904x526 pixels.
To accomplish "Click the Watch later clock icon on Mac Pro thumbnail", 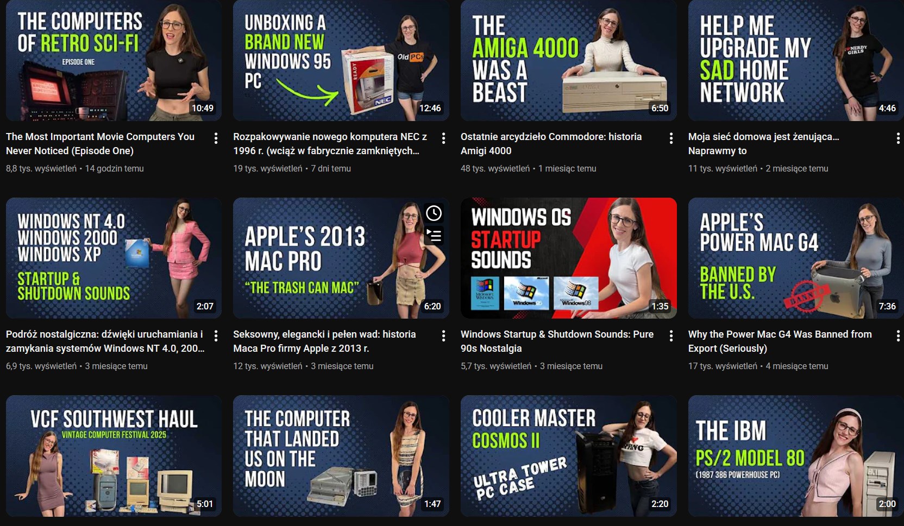I will [x=434, y=213].
